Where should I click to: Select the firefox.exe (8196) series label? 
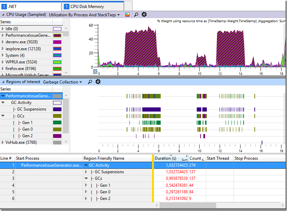[x=21, y=69]
